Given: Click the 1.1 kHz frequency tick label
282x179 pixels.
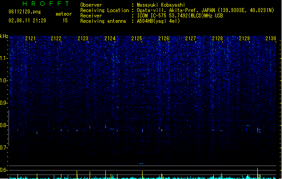Looking at the screenshot, I should coord(4,58).
